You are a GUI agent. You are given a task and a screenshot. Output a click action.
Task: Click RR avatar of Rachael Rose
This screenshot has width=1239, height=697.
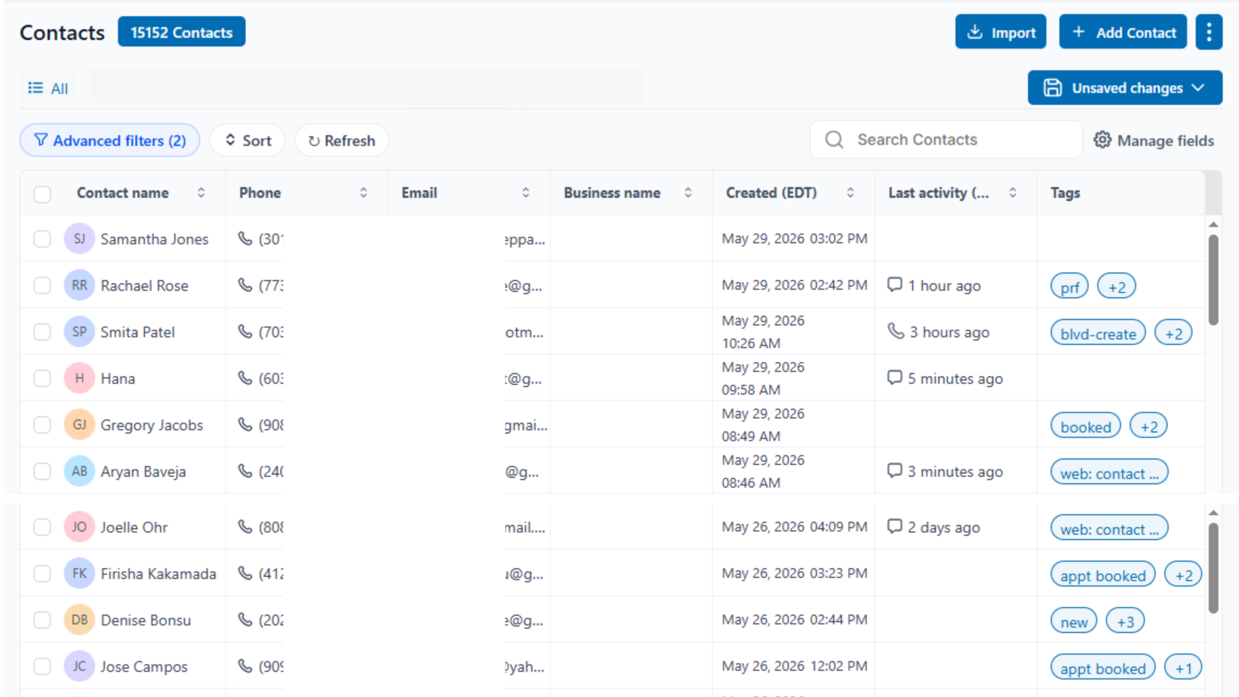(79, 285)
